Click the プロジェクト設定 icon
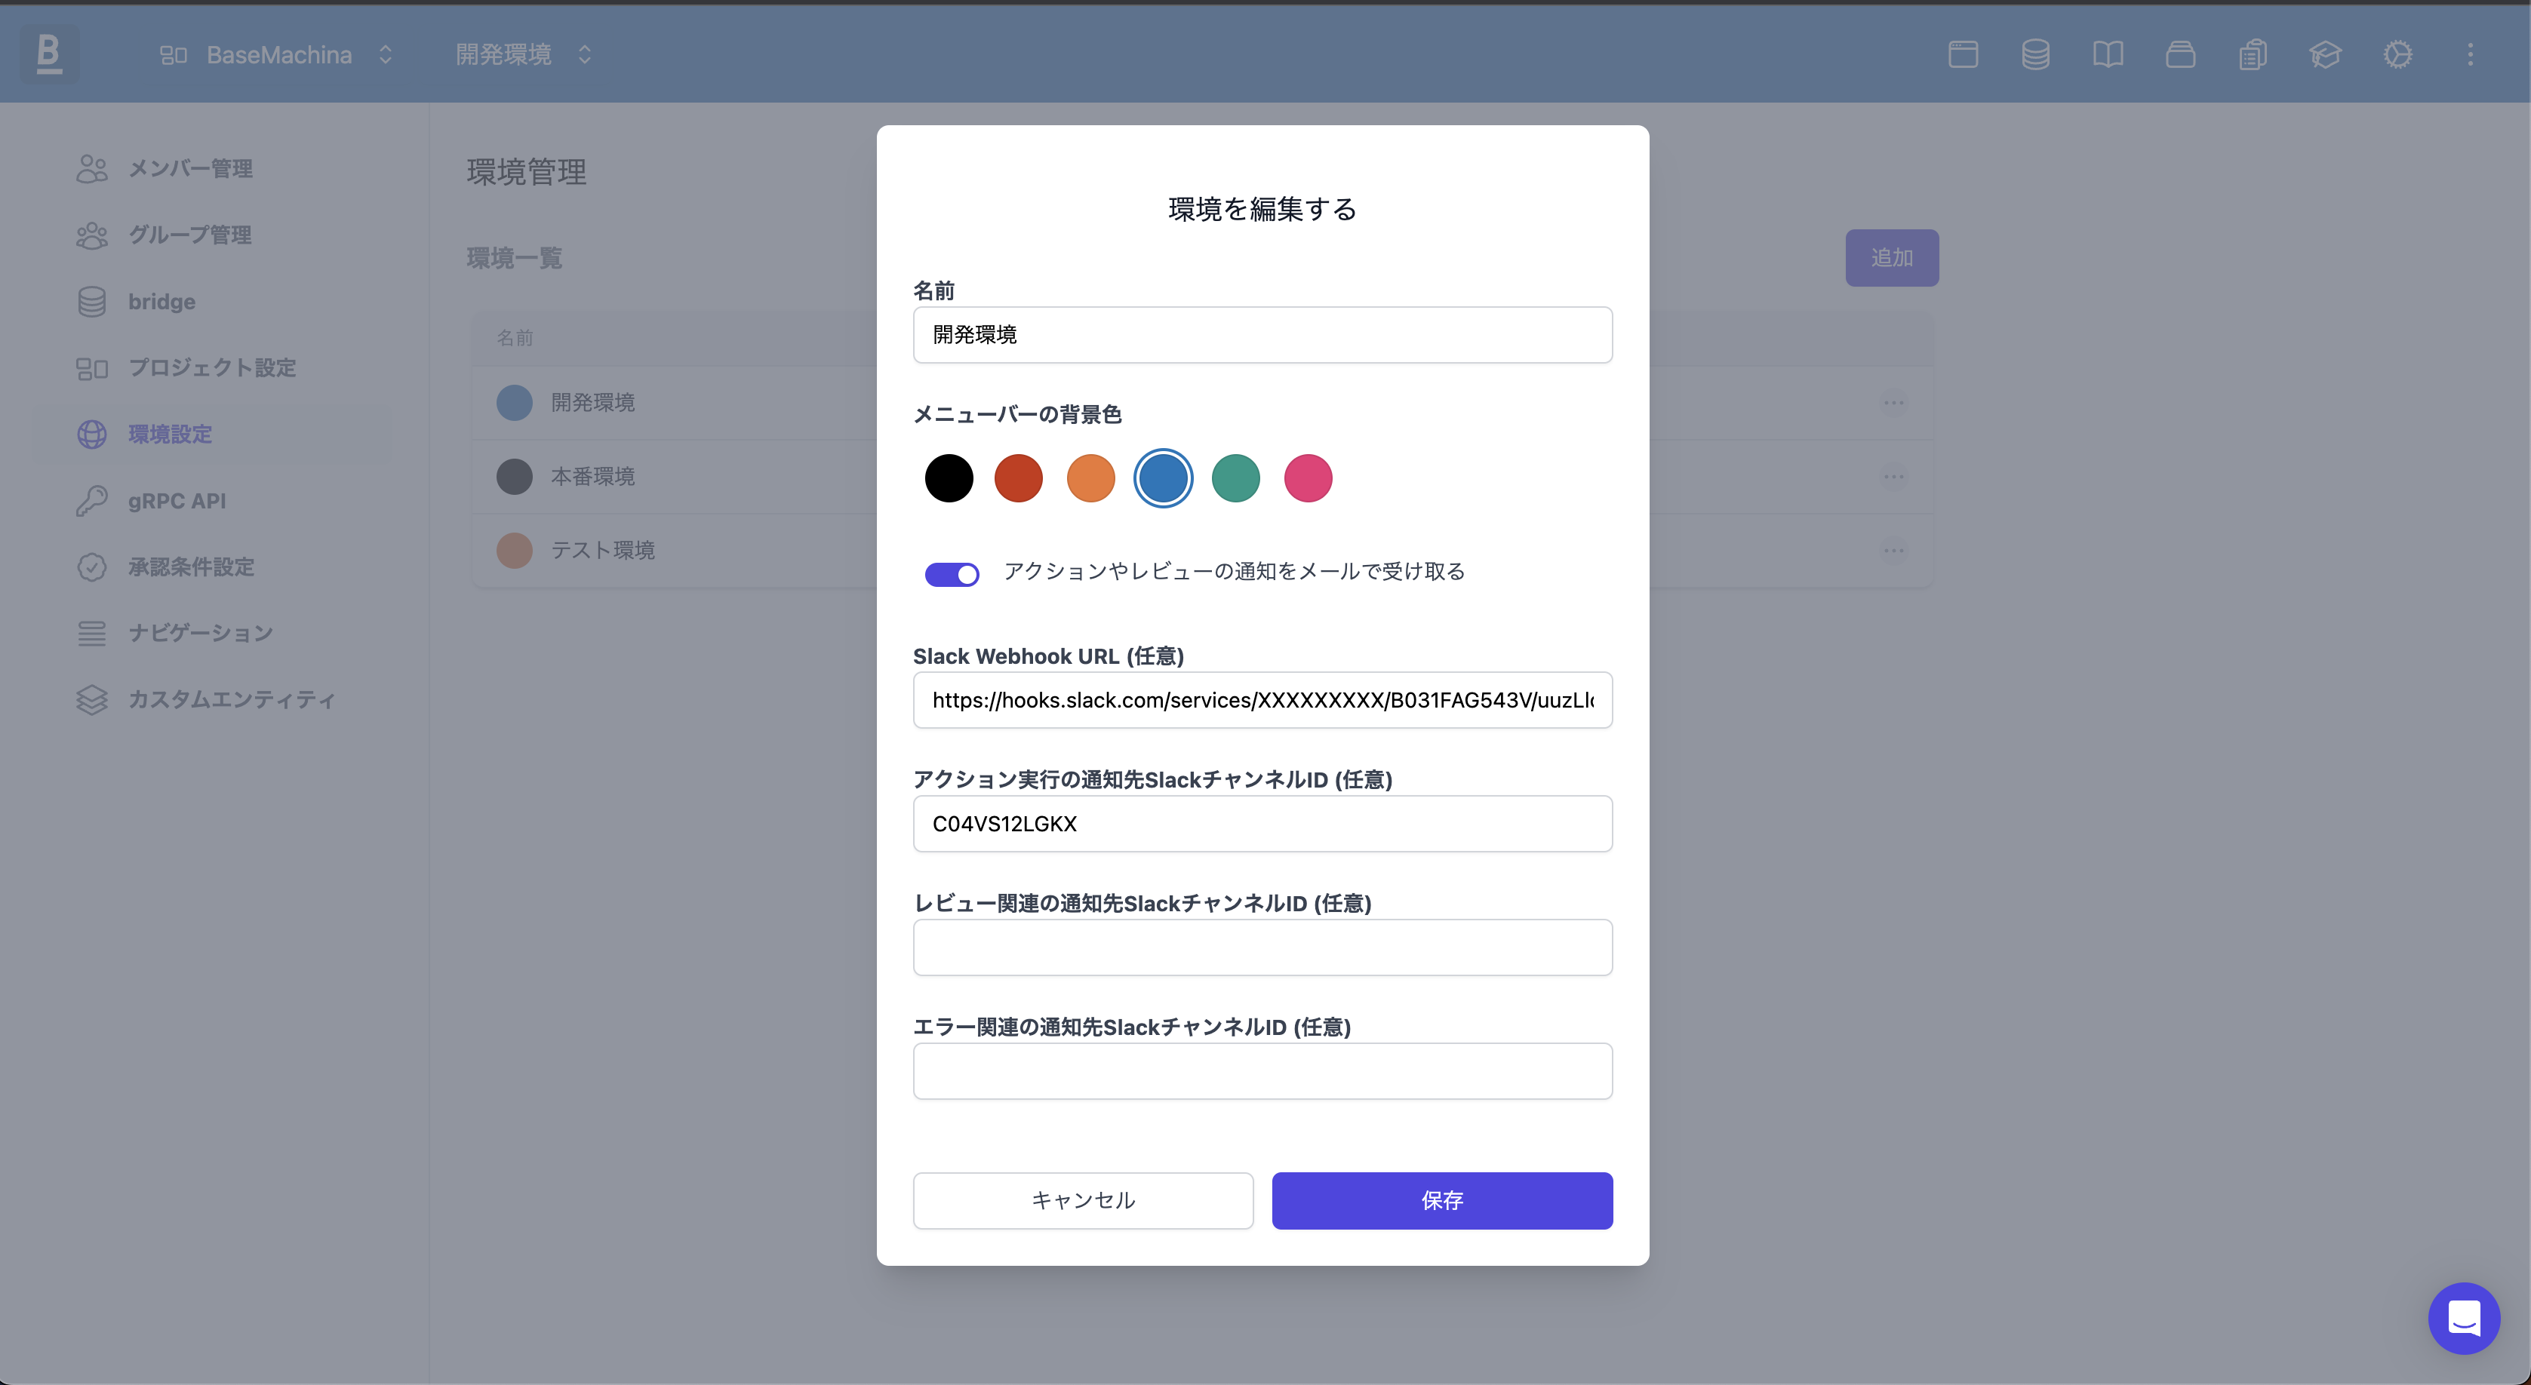 pyautogui.click(x=91, y=368)
